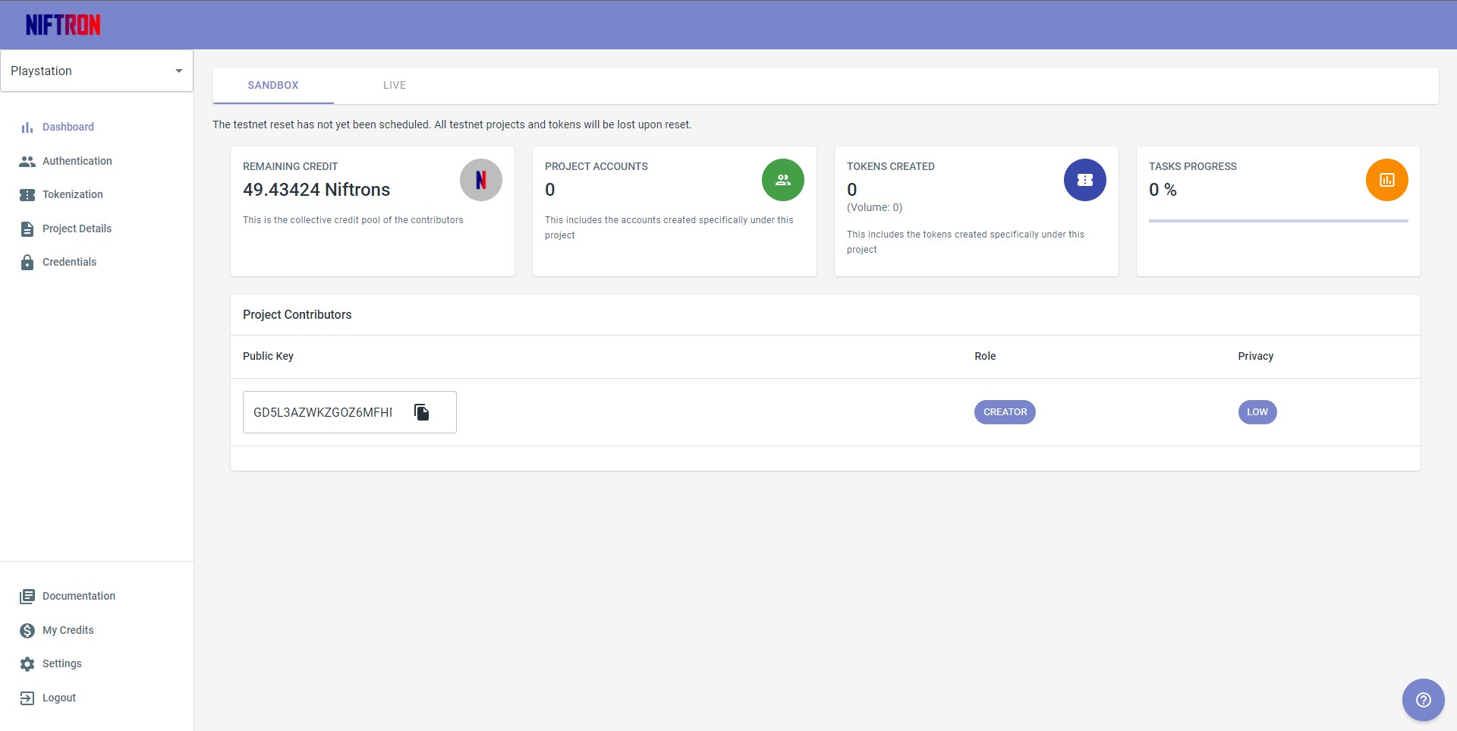Screen dimensions: 1457x731
Task: Click the Credentials lock icon
Action: click(x=27, y=263)
